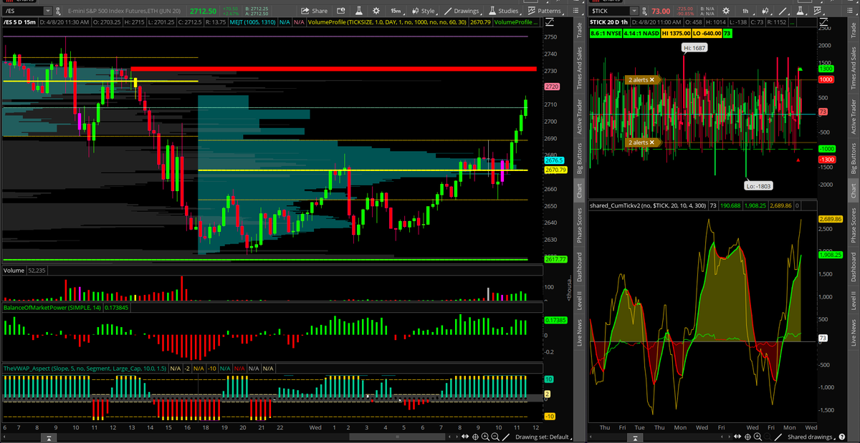Select line drawing tool under $TICK chart
Screen dimensions: 860x443
click(778, 437)
